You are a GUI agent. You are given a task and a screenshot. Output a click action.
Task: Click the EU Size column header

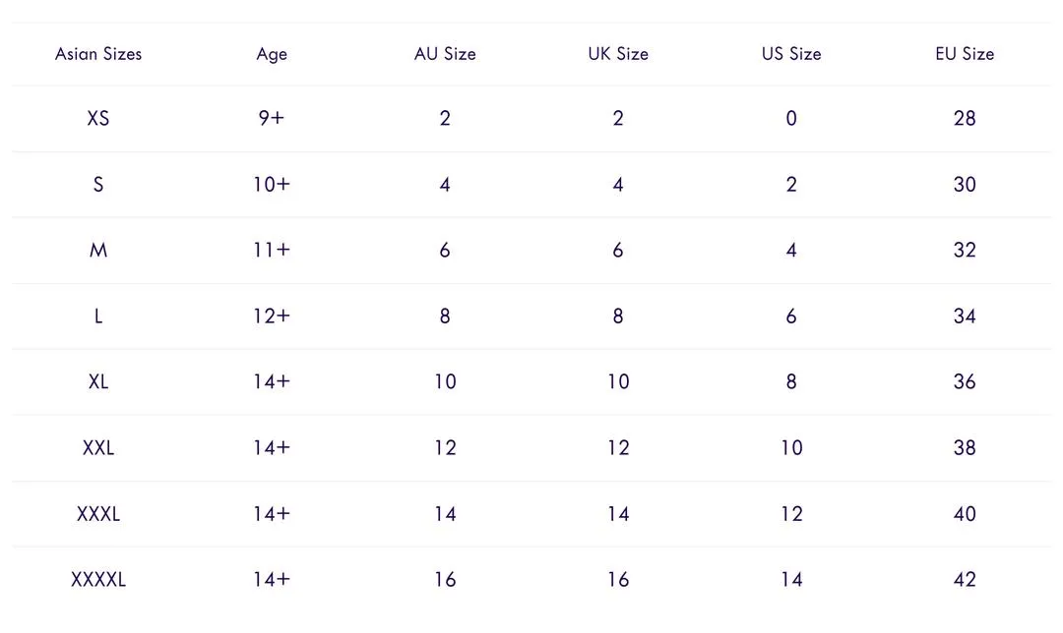(x=965, y=54)
